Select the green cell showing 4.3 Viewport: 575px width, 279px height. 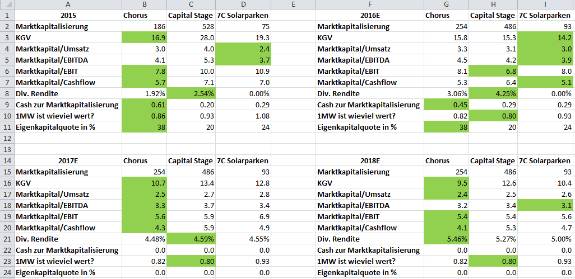click(x=144, y=228)
